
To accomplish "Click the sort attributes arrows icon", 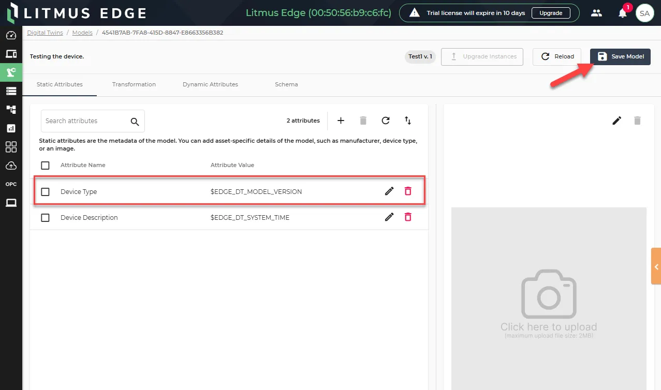I will tap(408, 121).
